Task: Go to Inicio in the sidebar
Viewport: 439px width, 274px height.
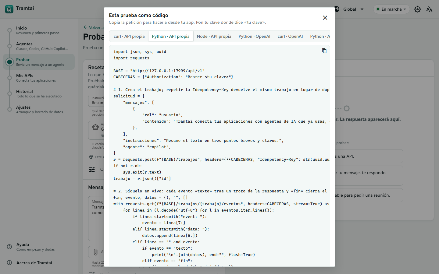Action: [39, 30]
